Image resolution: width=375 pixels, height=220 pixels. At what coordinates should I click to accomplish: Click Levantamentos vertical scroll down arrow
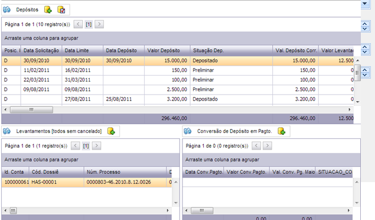(x=176, y=203)
